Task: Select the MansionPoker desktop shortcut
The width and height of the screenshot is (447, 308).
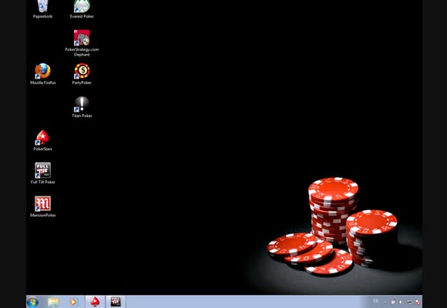Action: pos(42,206)
